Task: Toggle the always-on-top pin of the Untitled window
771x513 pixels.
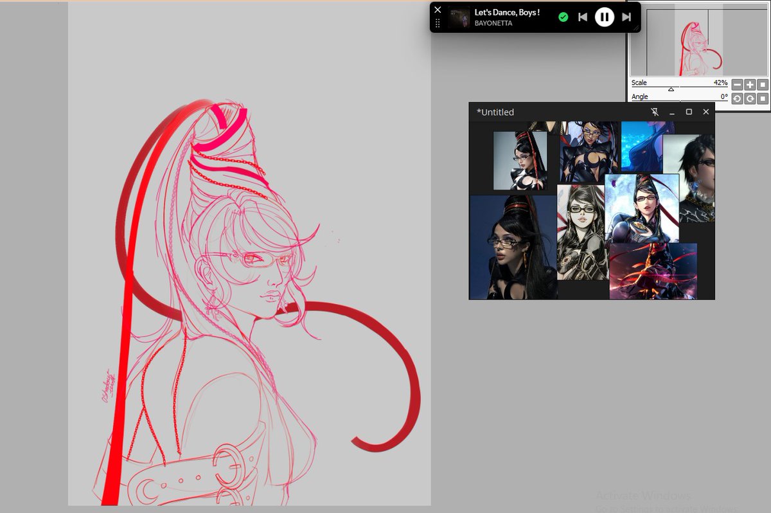Action: (x=655, y=112)
